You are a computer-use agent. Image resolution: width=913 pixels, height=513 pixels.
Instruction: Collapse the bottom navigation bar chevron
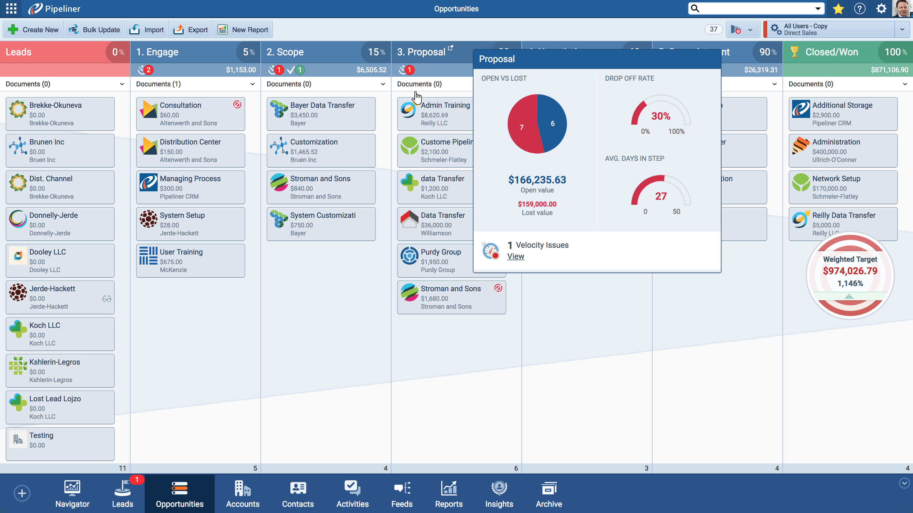[904, 483]
